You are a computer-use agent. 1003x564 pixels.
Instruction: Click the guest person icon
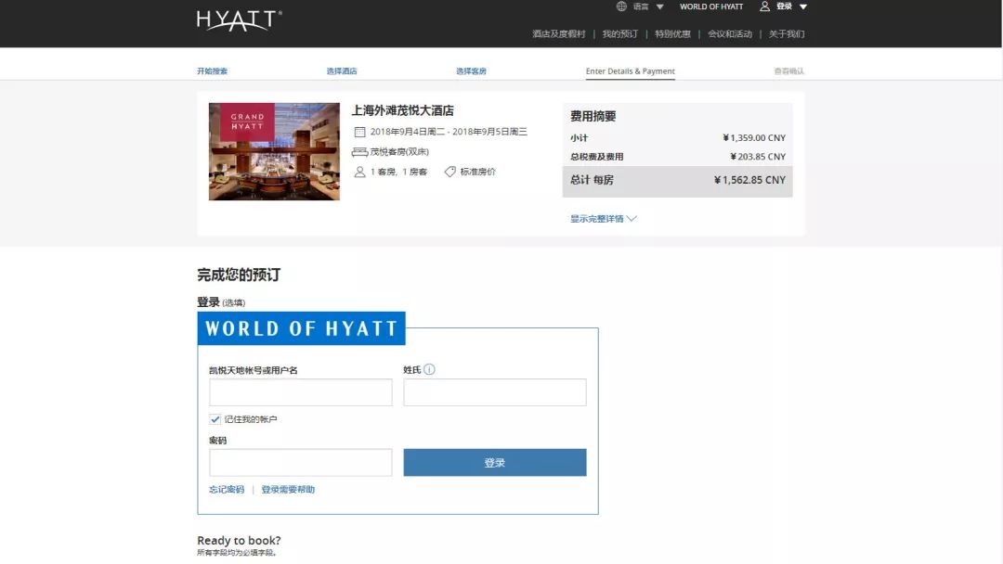point(359,172)
